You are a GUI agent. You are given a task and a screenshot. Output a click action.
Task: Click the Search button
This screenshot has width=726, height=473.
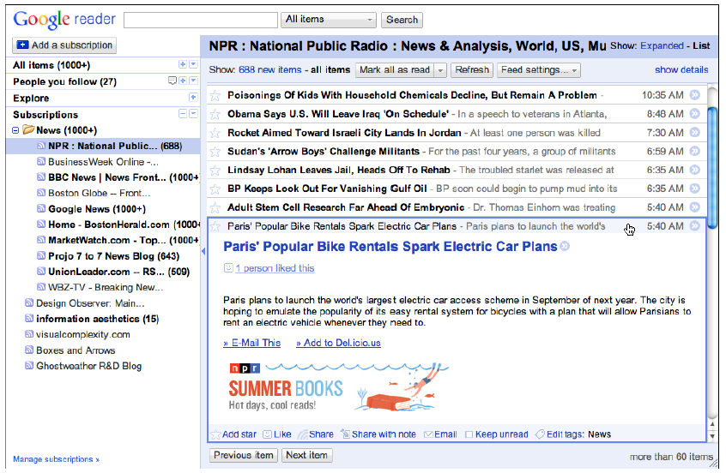point(402,20)
